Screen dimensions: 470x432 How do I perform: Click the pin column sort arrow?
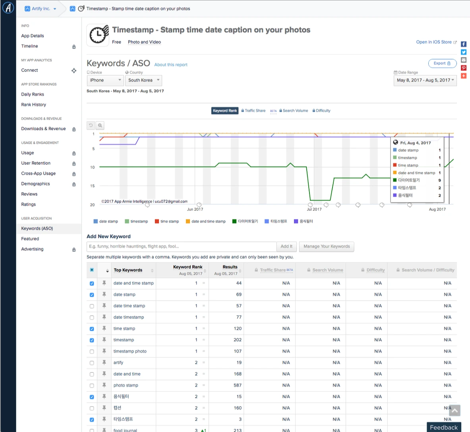coord(107,271)
